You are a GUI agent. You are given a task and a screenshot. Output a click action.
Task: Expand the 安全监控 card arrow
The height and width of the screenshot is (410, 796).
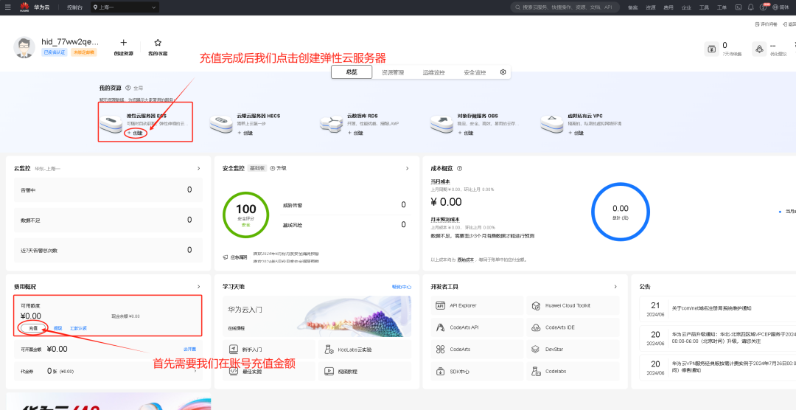tap(407, 168)
